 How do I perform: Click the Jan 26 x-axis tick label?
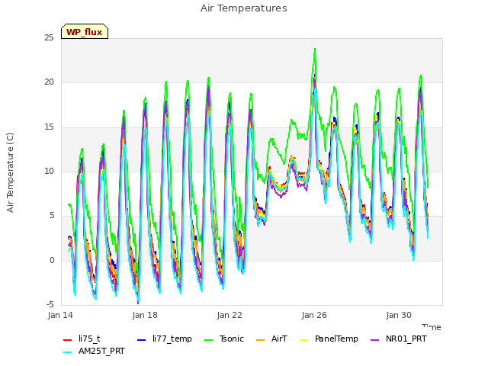[314, 315]
